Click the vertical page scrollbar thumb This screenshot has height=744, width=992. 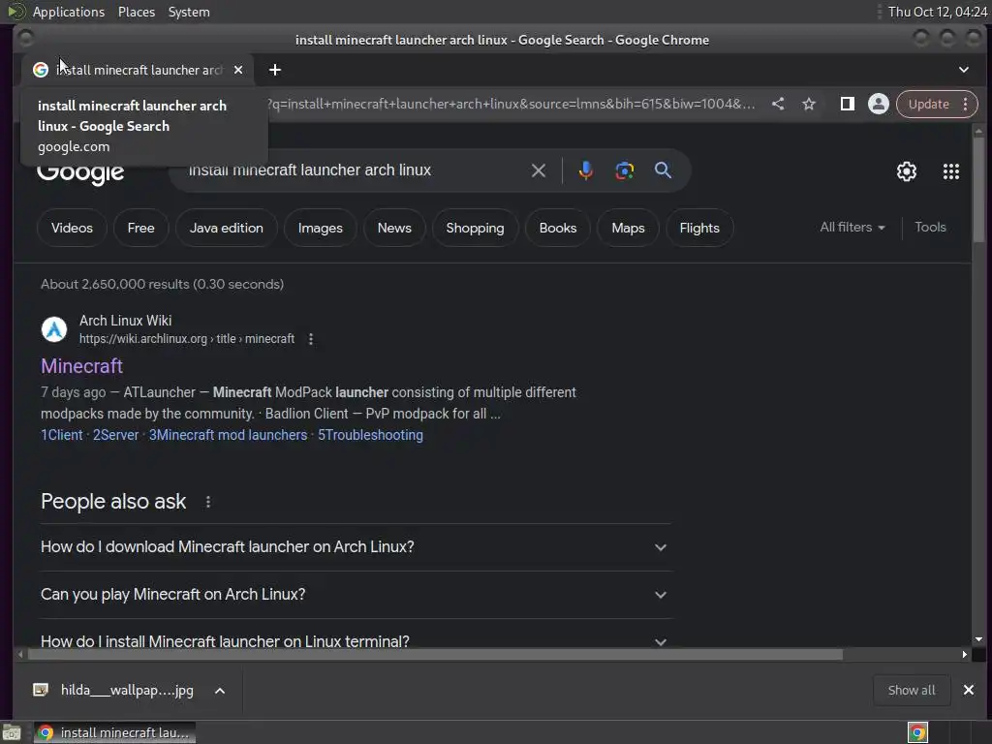978,190
